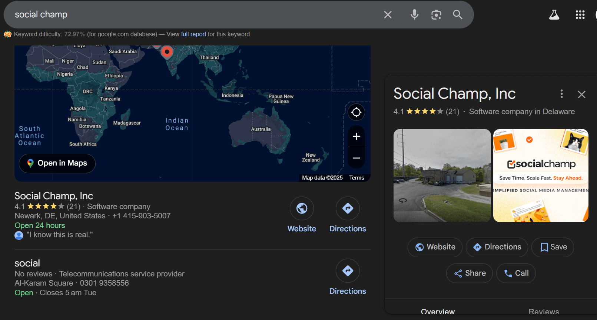Click Website globe icon for Social Champ listing
The width and height of the screenshot is (597, 320).
tap(302, 208)
